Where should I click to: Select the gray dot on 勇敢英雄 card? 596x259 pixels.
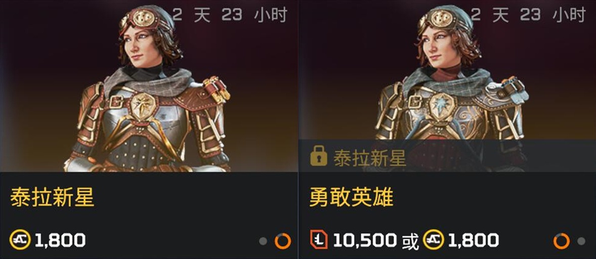pyautogui.click(x=581, y=241)
